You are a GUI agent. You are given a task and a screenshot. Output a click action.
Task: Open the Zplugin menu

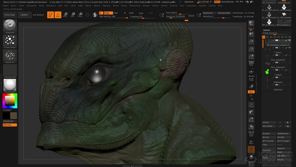pyautogui.click(x=202, y=6)
